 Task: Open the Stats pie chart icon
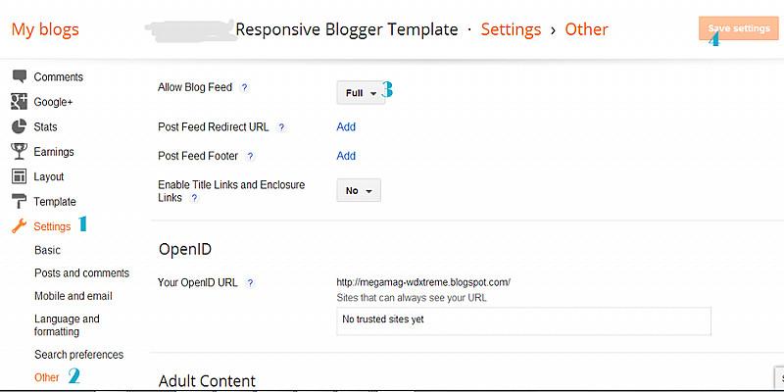coord(18,126)
